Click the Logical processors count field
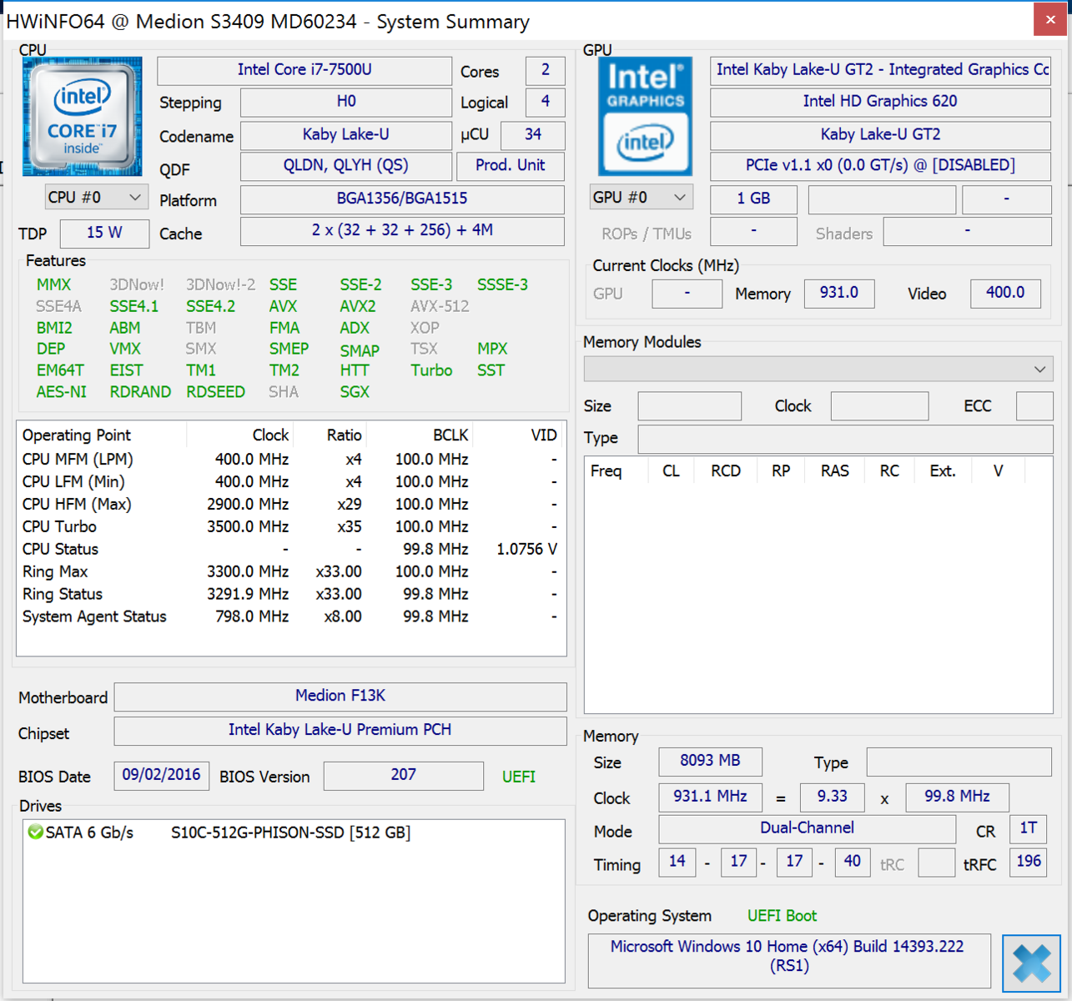The image size is (1072, 1001). pos(546,102)
